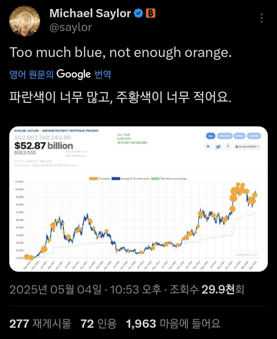
Task: Select the ALL time range tab
Action: click(x=211, y=136)
